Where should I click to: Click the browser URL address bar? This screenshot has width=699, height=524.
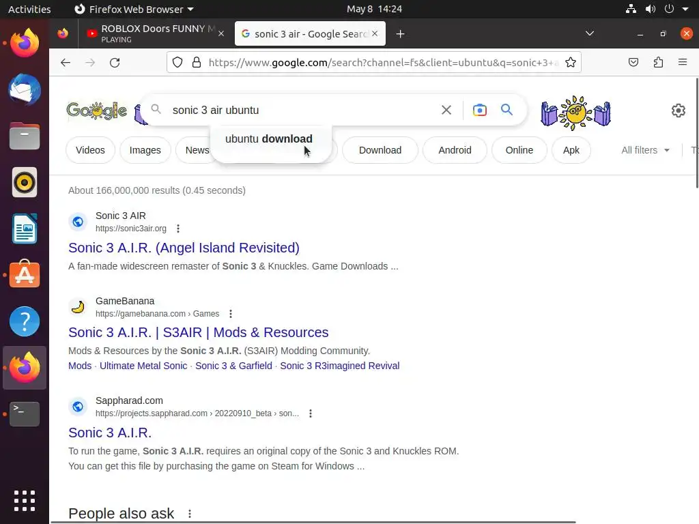pyautogui.click(x=382, y=62)
